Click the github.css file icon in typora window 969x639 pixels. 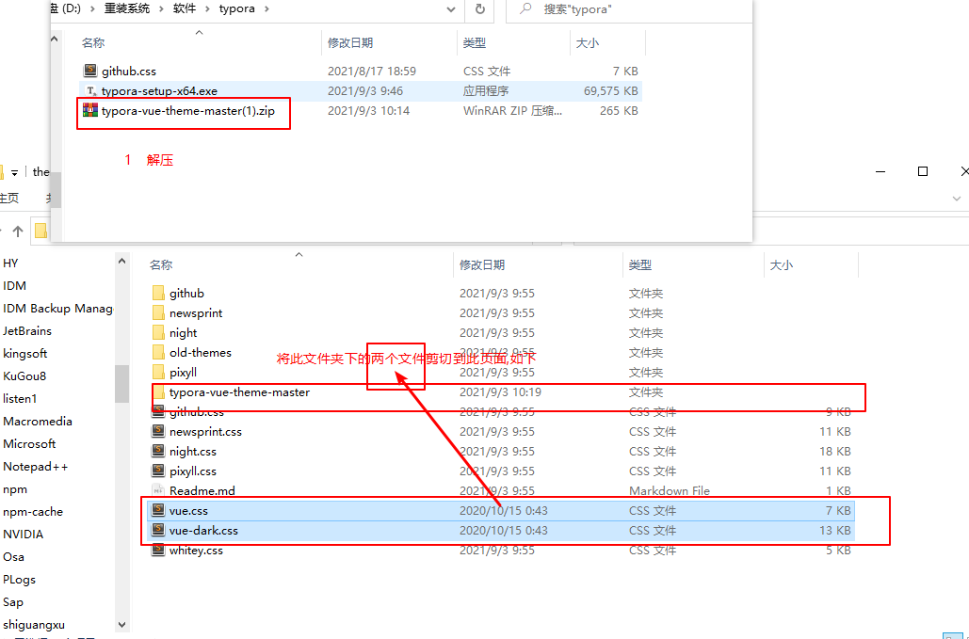pyautogui.click(x=90, y=71)
